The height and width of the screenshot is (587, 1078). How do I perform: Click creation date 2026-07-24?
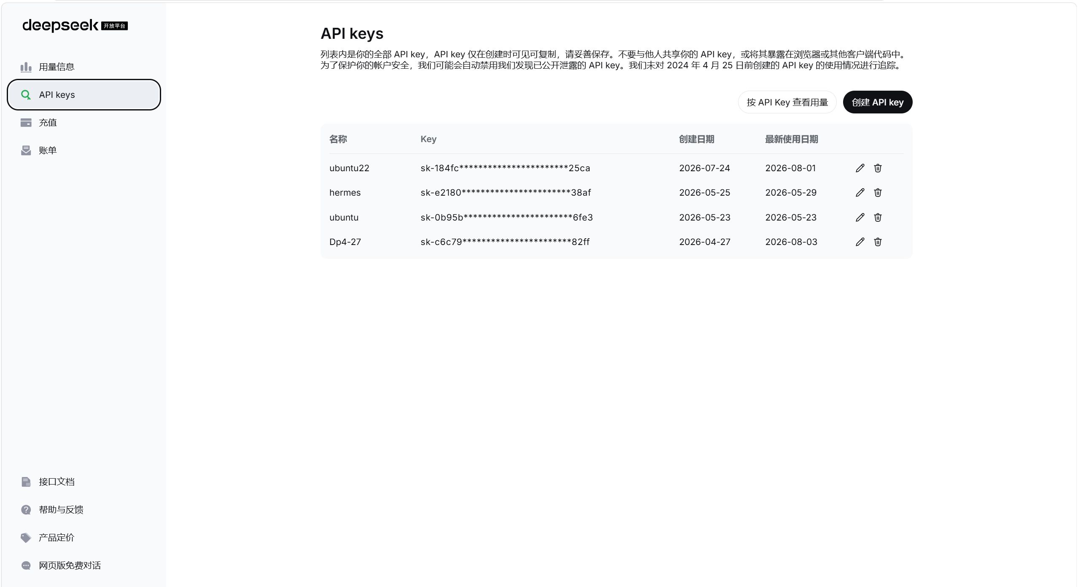(x=704, y=168)
